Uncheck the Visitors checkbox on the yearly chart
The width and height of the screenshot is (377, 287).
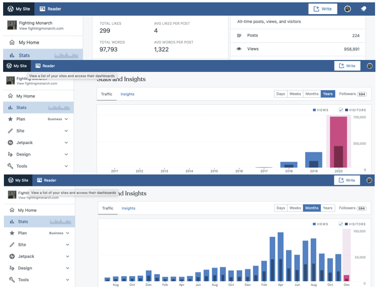tap(341, 110)
